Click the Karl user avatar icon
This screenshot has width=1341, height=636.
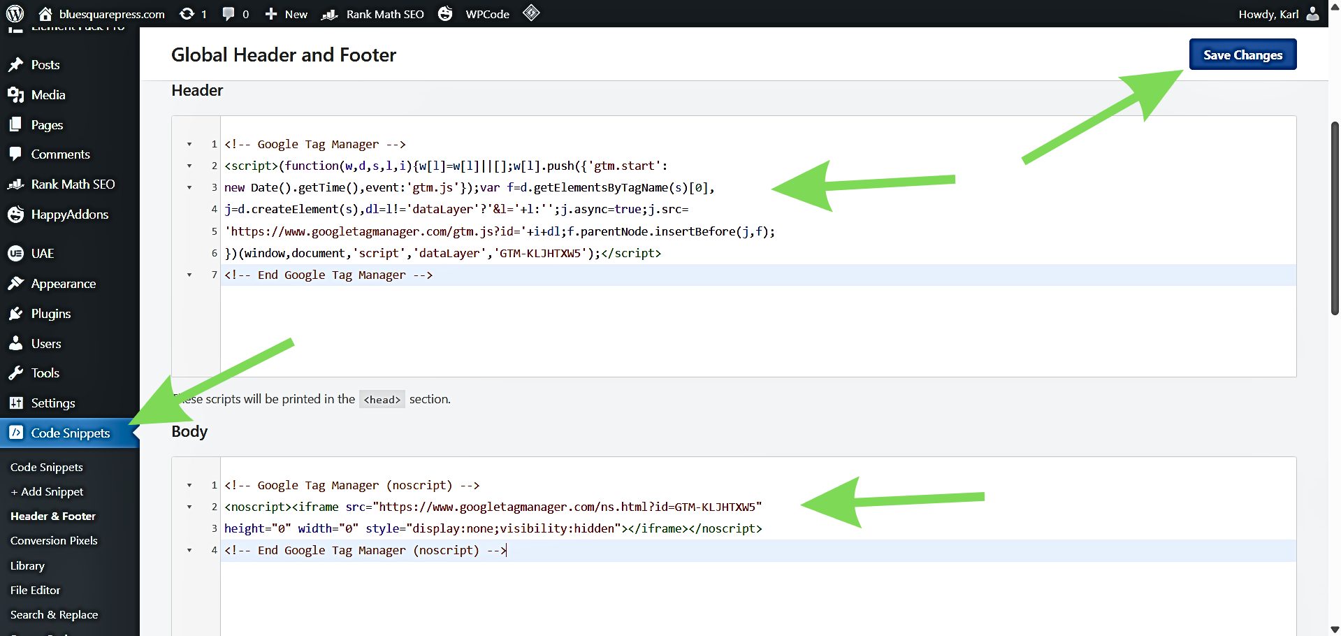pos(1312,13)
